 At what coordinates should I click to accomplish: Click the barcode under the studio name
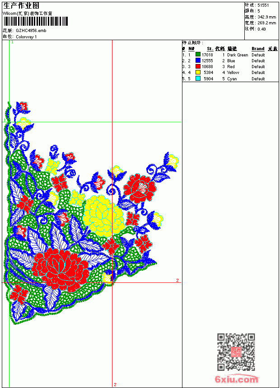(35, 21)
